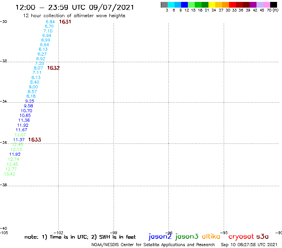The image size is (282, 248).
Task: Click the yellow legend swatch
Action: pos(212,5)
